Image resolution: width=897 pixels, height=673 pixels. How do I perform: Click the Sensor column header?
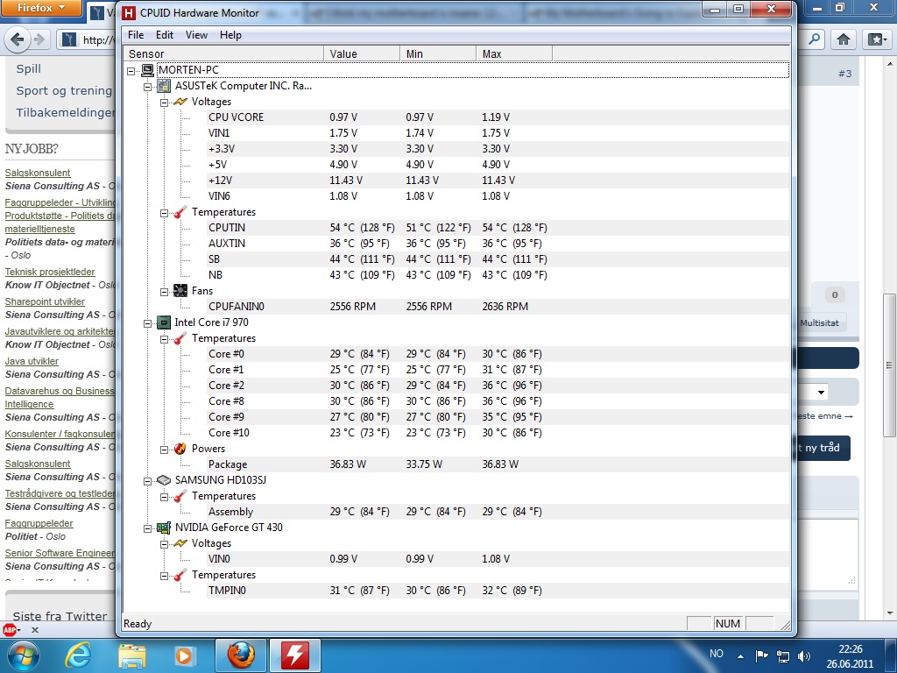pyautogui.click(x=223, y=53)
